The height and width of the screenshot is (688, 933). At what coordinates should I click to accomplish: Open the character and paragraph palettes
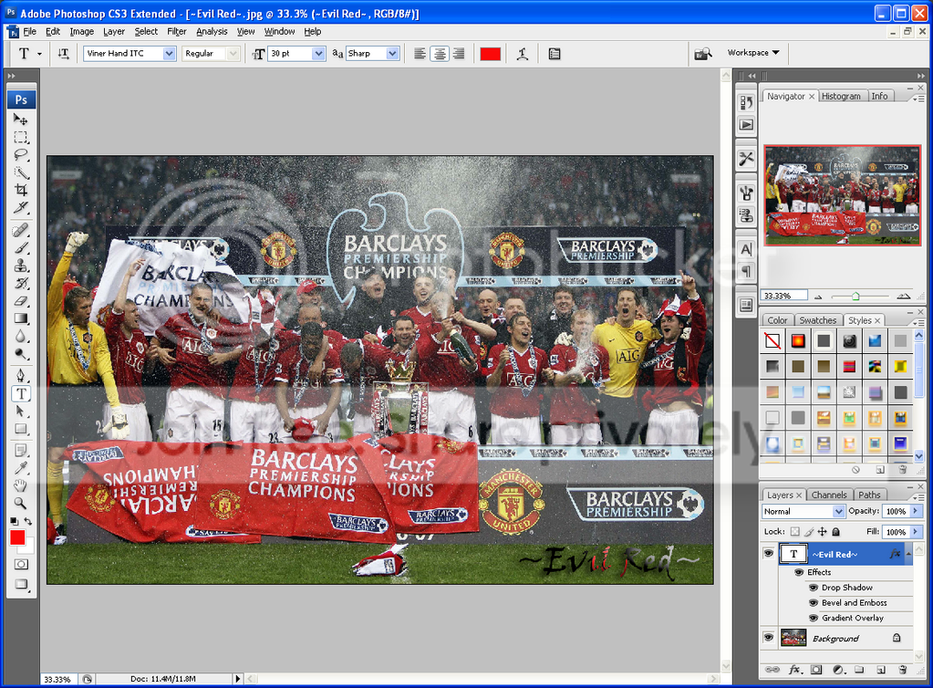[554, 54]
